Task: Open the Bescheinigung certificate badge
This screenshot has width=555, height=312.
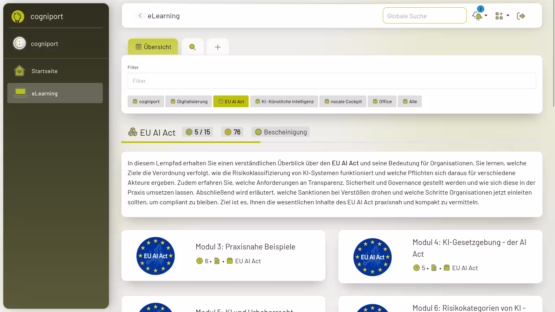Action: 281,132
